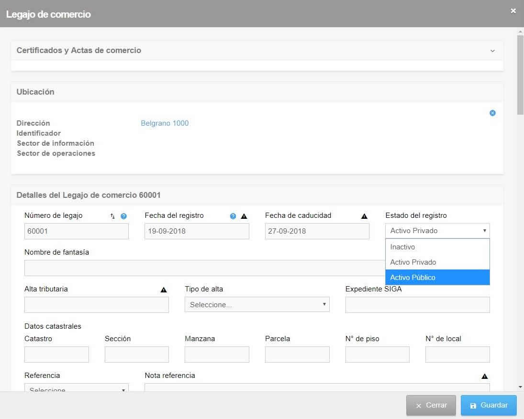Remove the Ubicación address with blue x icon
524x419 pixels.
pos(492,113)
